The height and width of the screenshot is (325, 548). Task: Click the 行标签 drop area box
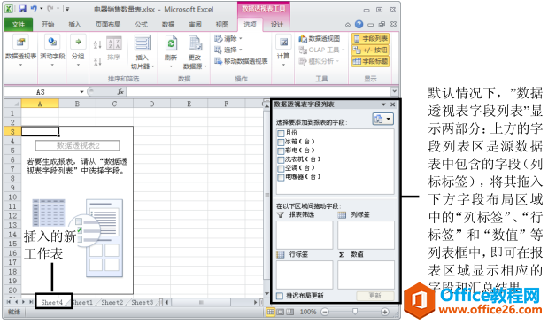[x=305, y=275]
